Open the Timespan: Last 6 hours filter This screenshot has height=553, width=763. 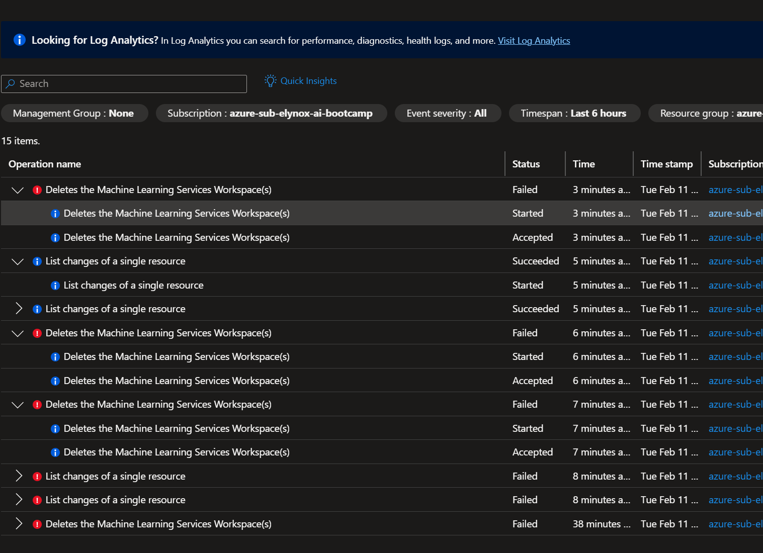point(574,113)
